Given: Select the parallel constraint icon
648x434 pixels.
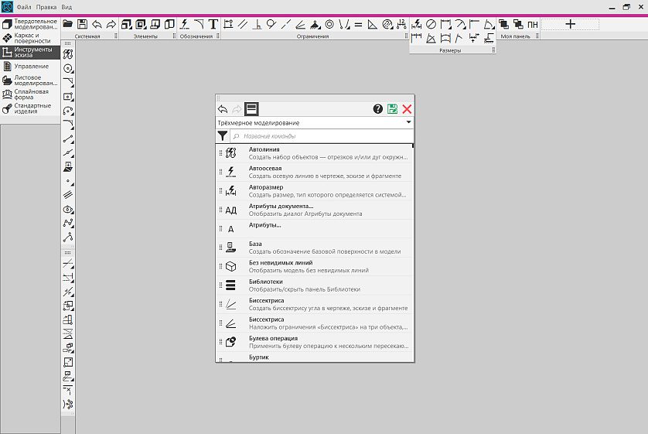Looking at the screenshot, I should coord(243,24).
